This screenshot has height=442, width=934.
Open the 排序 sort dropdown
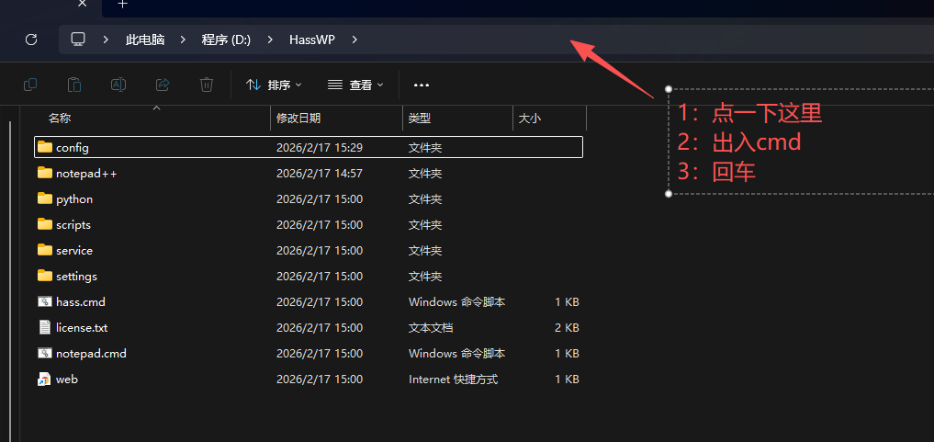click(x=274, y=85)
